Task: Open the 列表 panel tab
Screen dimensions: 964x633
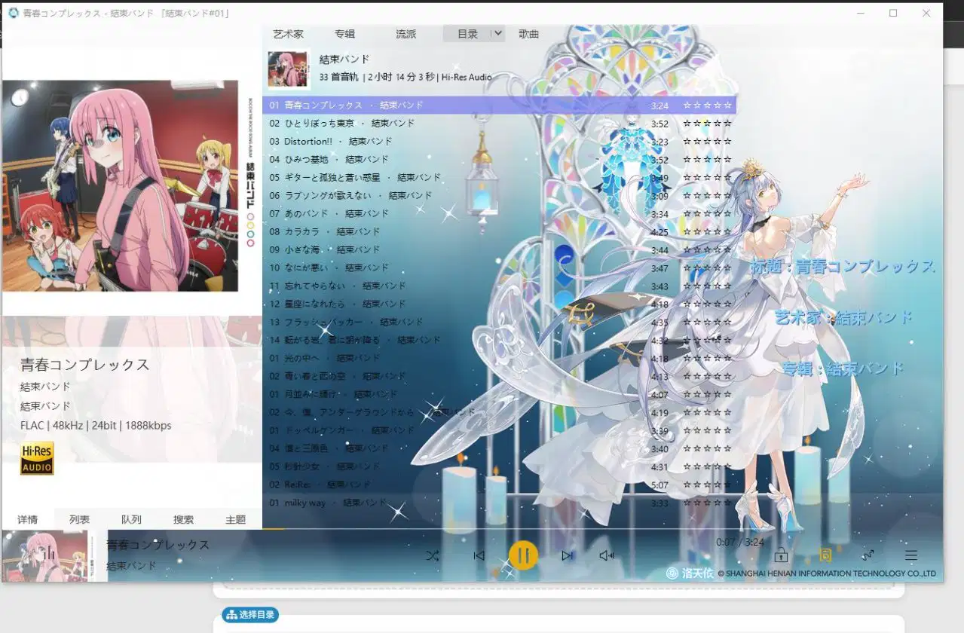Action: coord(80,519)
